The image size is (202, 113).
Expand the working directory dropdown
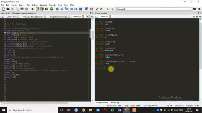191,9
